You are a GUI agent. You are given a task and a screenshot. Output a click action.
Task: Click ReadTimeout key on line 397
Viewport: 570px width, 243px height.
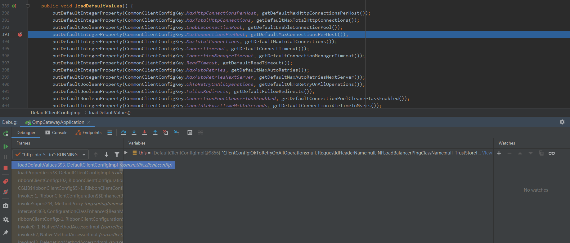(202, 63)
